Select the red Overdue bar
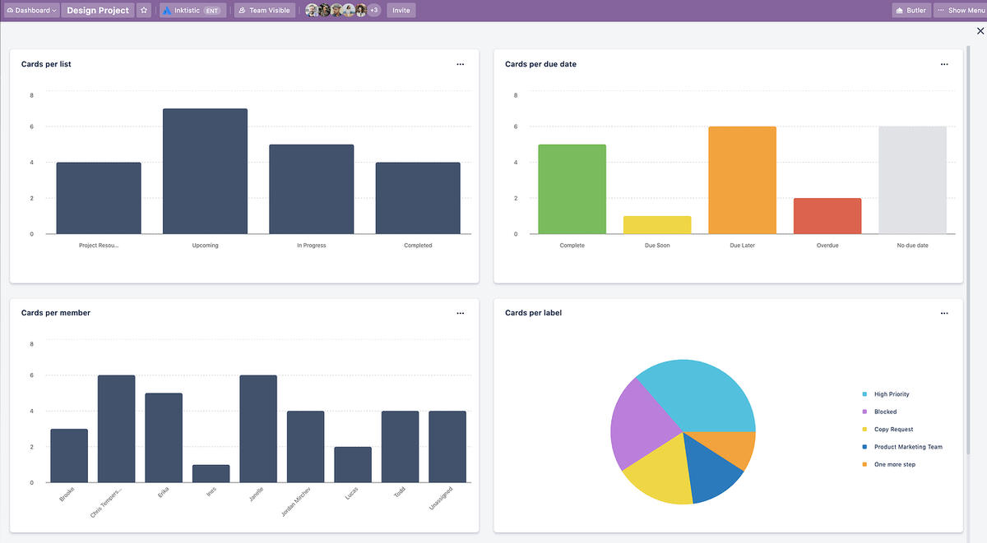This screenshot has width=987, height=543. point(827,216)
